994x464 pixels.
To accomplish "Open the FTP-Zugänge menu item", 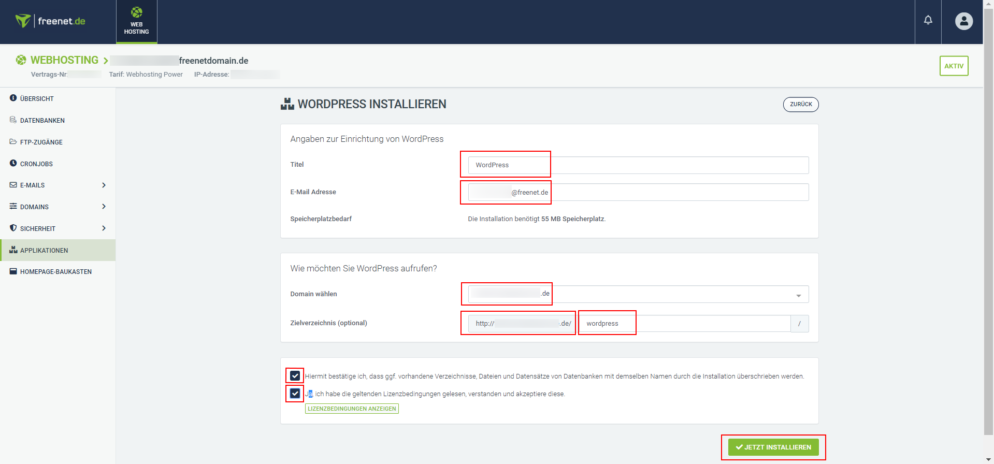I will pos(57,142).
